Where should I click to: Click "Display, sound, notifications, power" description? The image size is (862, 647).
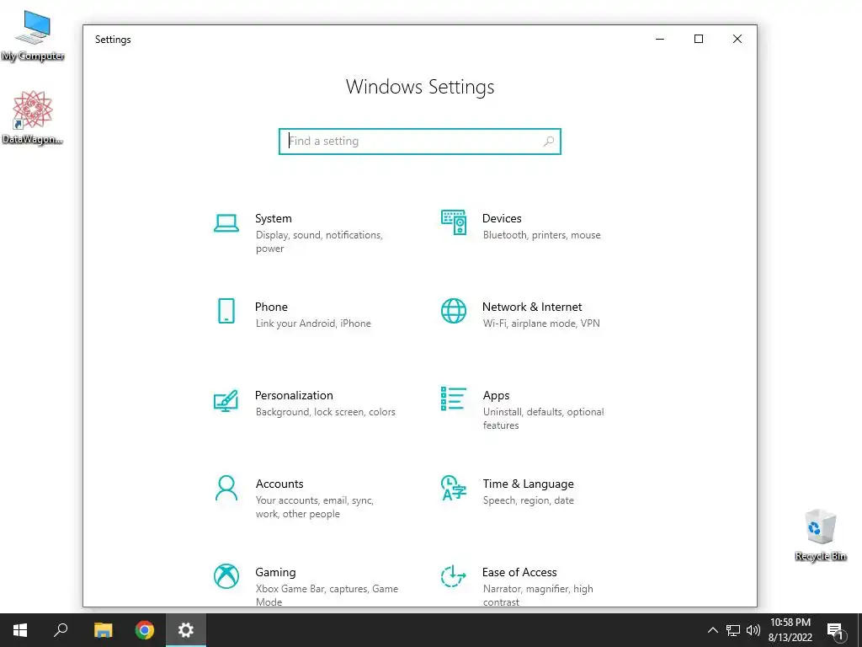(x=319, y=242)
